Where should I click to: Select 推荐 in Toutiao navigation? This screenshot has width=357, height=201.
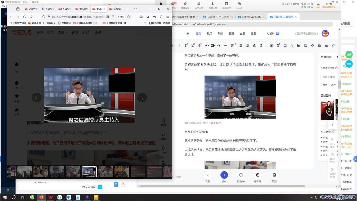50,32
